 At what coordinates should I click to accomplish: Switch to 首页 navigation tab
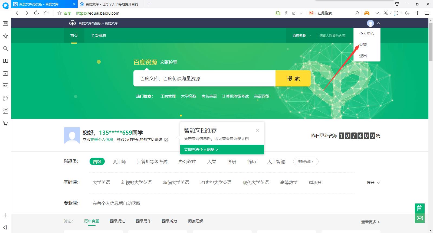(74, 35)
